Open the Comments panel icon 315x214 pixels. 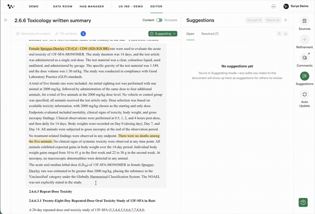coord(304,58)
